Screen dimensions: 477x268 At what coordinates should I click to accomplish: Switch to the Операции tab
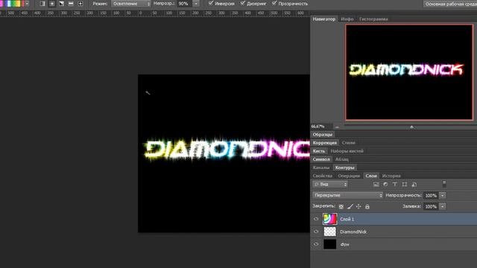349,176
